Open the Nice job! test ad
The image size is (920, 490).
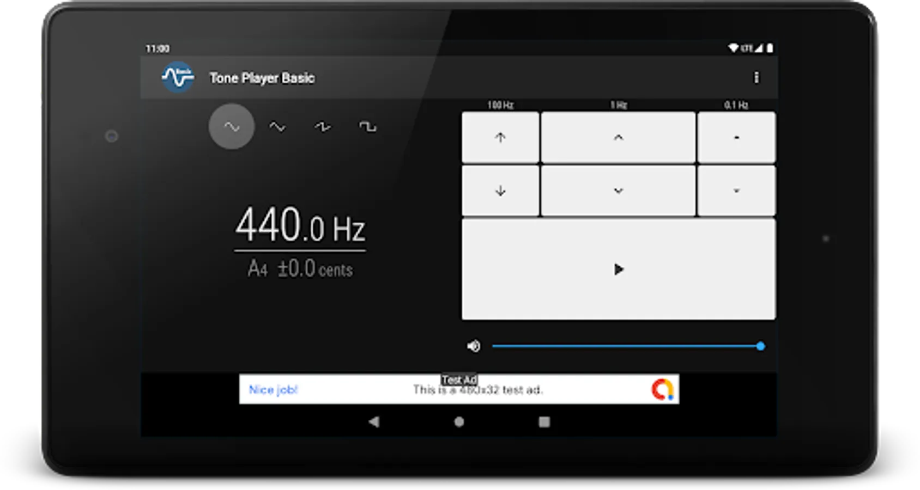(459, 389)
